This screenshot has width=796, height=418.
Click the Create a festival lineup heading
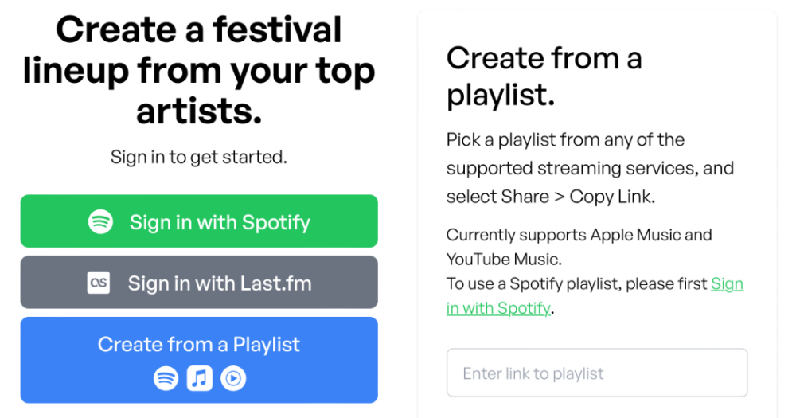(199, 30)
